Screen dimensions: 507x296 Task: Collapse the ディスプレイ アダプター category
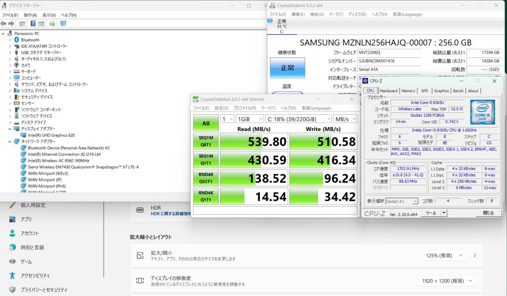coord(10,129)
